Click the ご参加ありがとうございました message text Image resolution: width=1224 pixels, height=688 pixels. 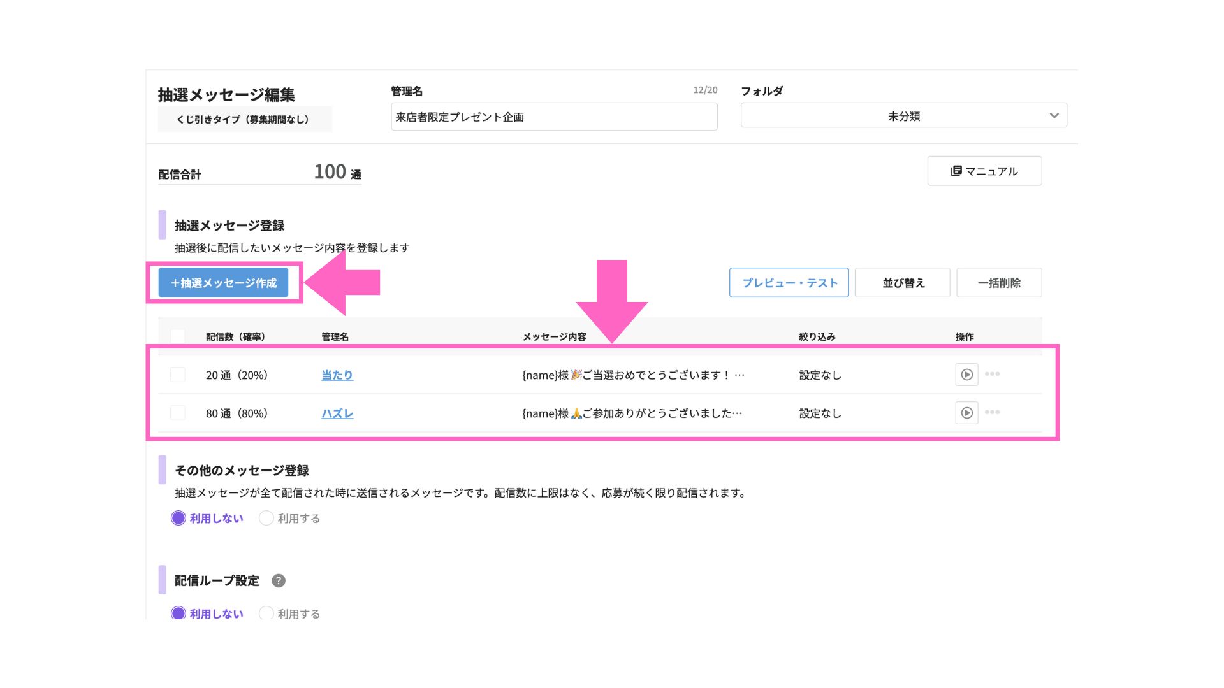point(632,413)
